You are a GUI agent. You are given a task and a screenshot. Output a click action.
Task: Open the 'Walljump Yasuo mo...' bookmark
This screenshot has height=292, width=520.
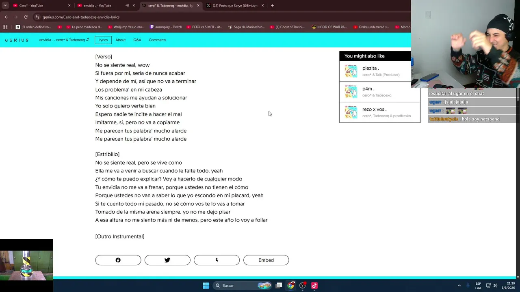(126, 27)
